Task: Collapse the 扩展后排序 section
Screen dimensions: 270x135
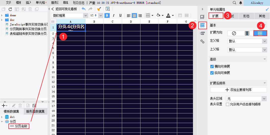Action: [x=265, y=83]
